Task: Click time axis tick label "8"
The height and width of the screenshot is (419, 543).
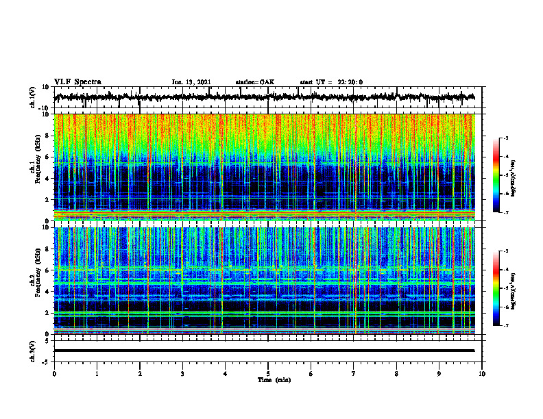Action: [396, 374]
